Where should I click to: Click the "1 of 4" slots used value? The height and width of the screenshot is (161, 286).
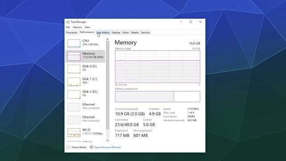click(191, 113)
